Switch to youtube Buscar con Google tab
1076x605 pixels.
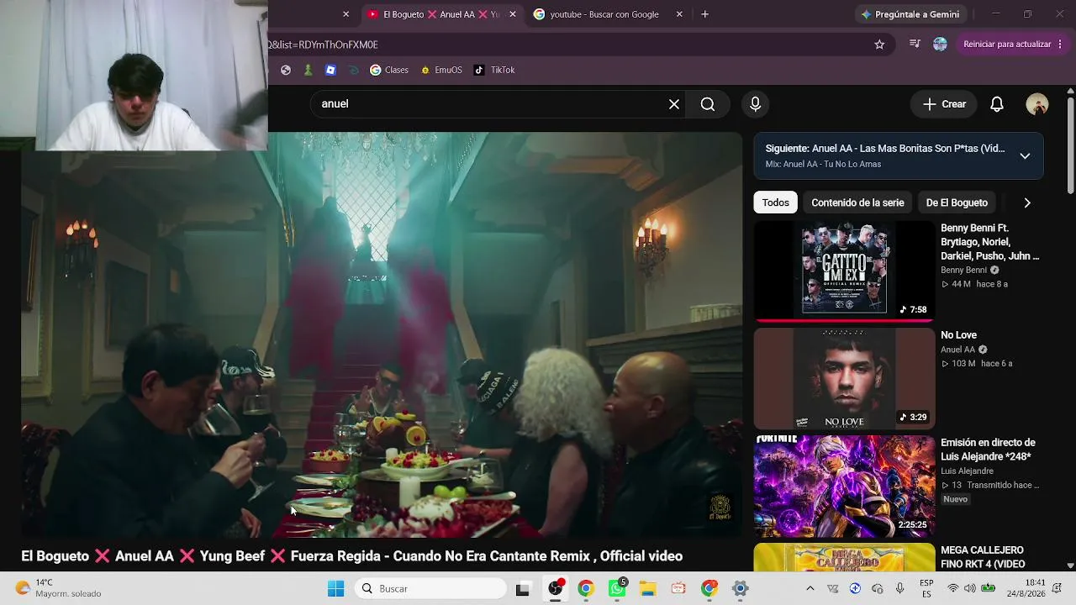click(x=605, y=14)
